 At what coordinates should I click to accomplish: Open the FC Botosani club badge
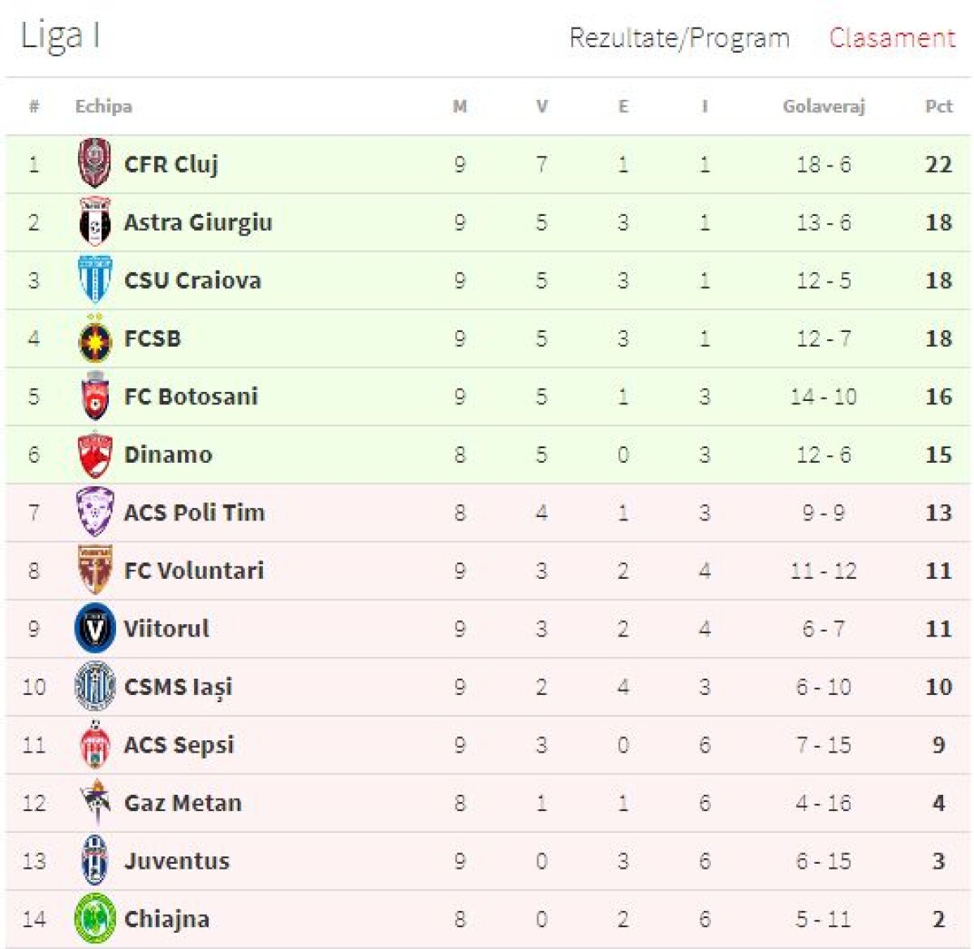click(95, 396)
